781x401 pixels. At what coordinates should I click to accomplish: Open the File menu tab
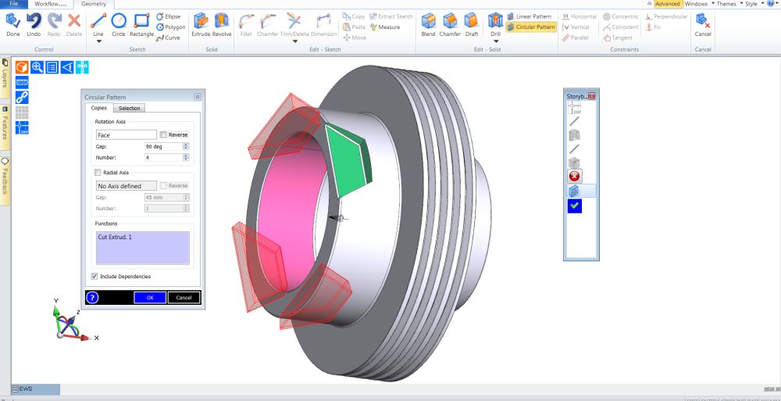pyautogui.click(x=14, y=3)
